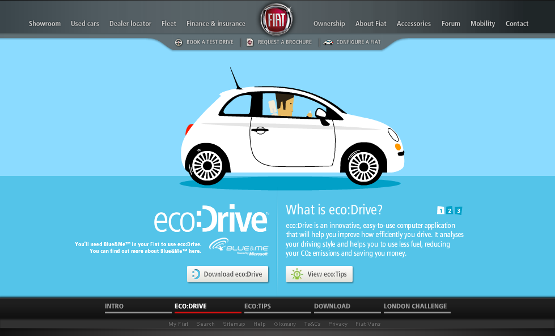
Task: Open the Mobility section
Action: (483, 24)
